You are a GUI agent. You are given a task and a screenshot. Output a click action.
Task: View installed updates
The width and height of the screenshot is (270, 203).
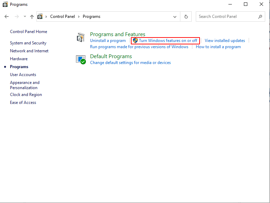tap(225, 41)
